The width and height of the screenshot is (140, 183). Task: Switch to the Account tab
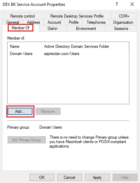pyautogui.click(x=54, y=22)
